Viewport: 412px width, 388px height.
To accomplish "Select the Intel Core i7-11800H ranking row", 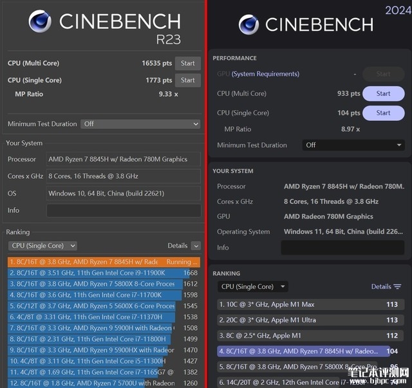I will click(104, 339).
